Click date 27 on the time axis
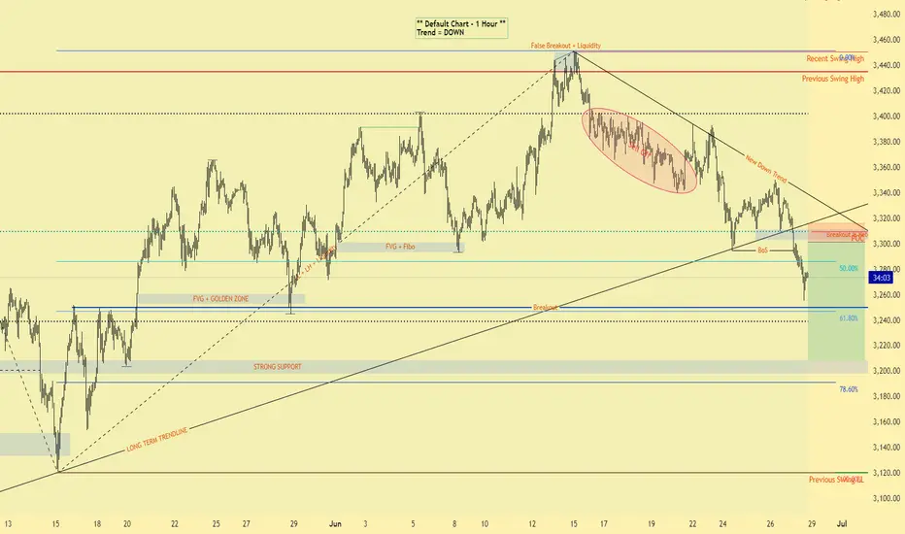This screenshot has height=534, width=905. [x=247, y=524]
